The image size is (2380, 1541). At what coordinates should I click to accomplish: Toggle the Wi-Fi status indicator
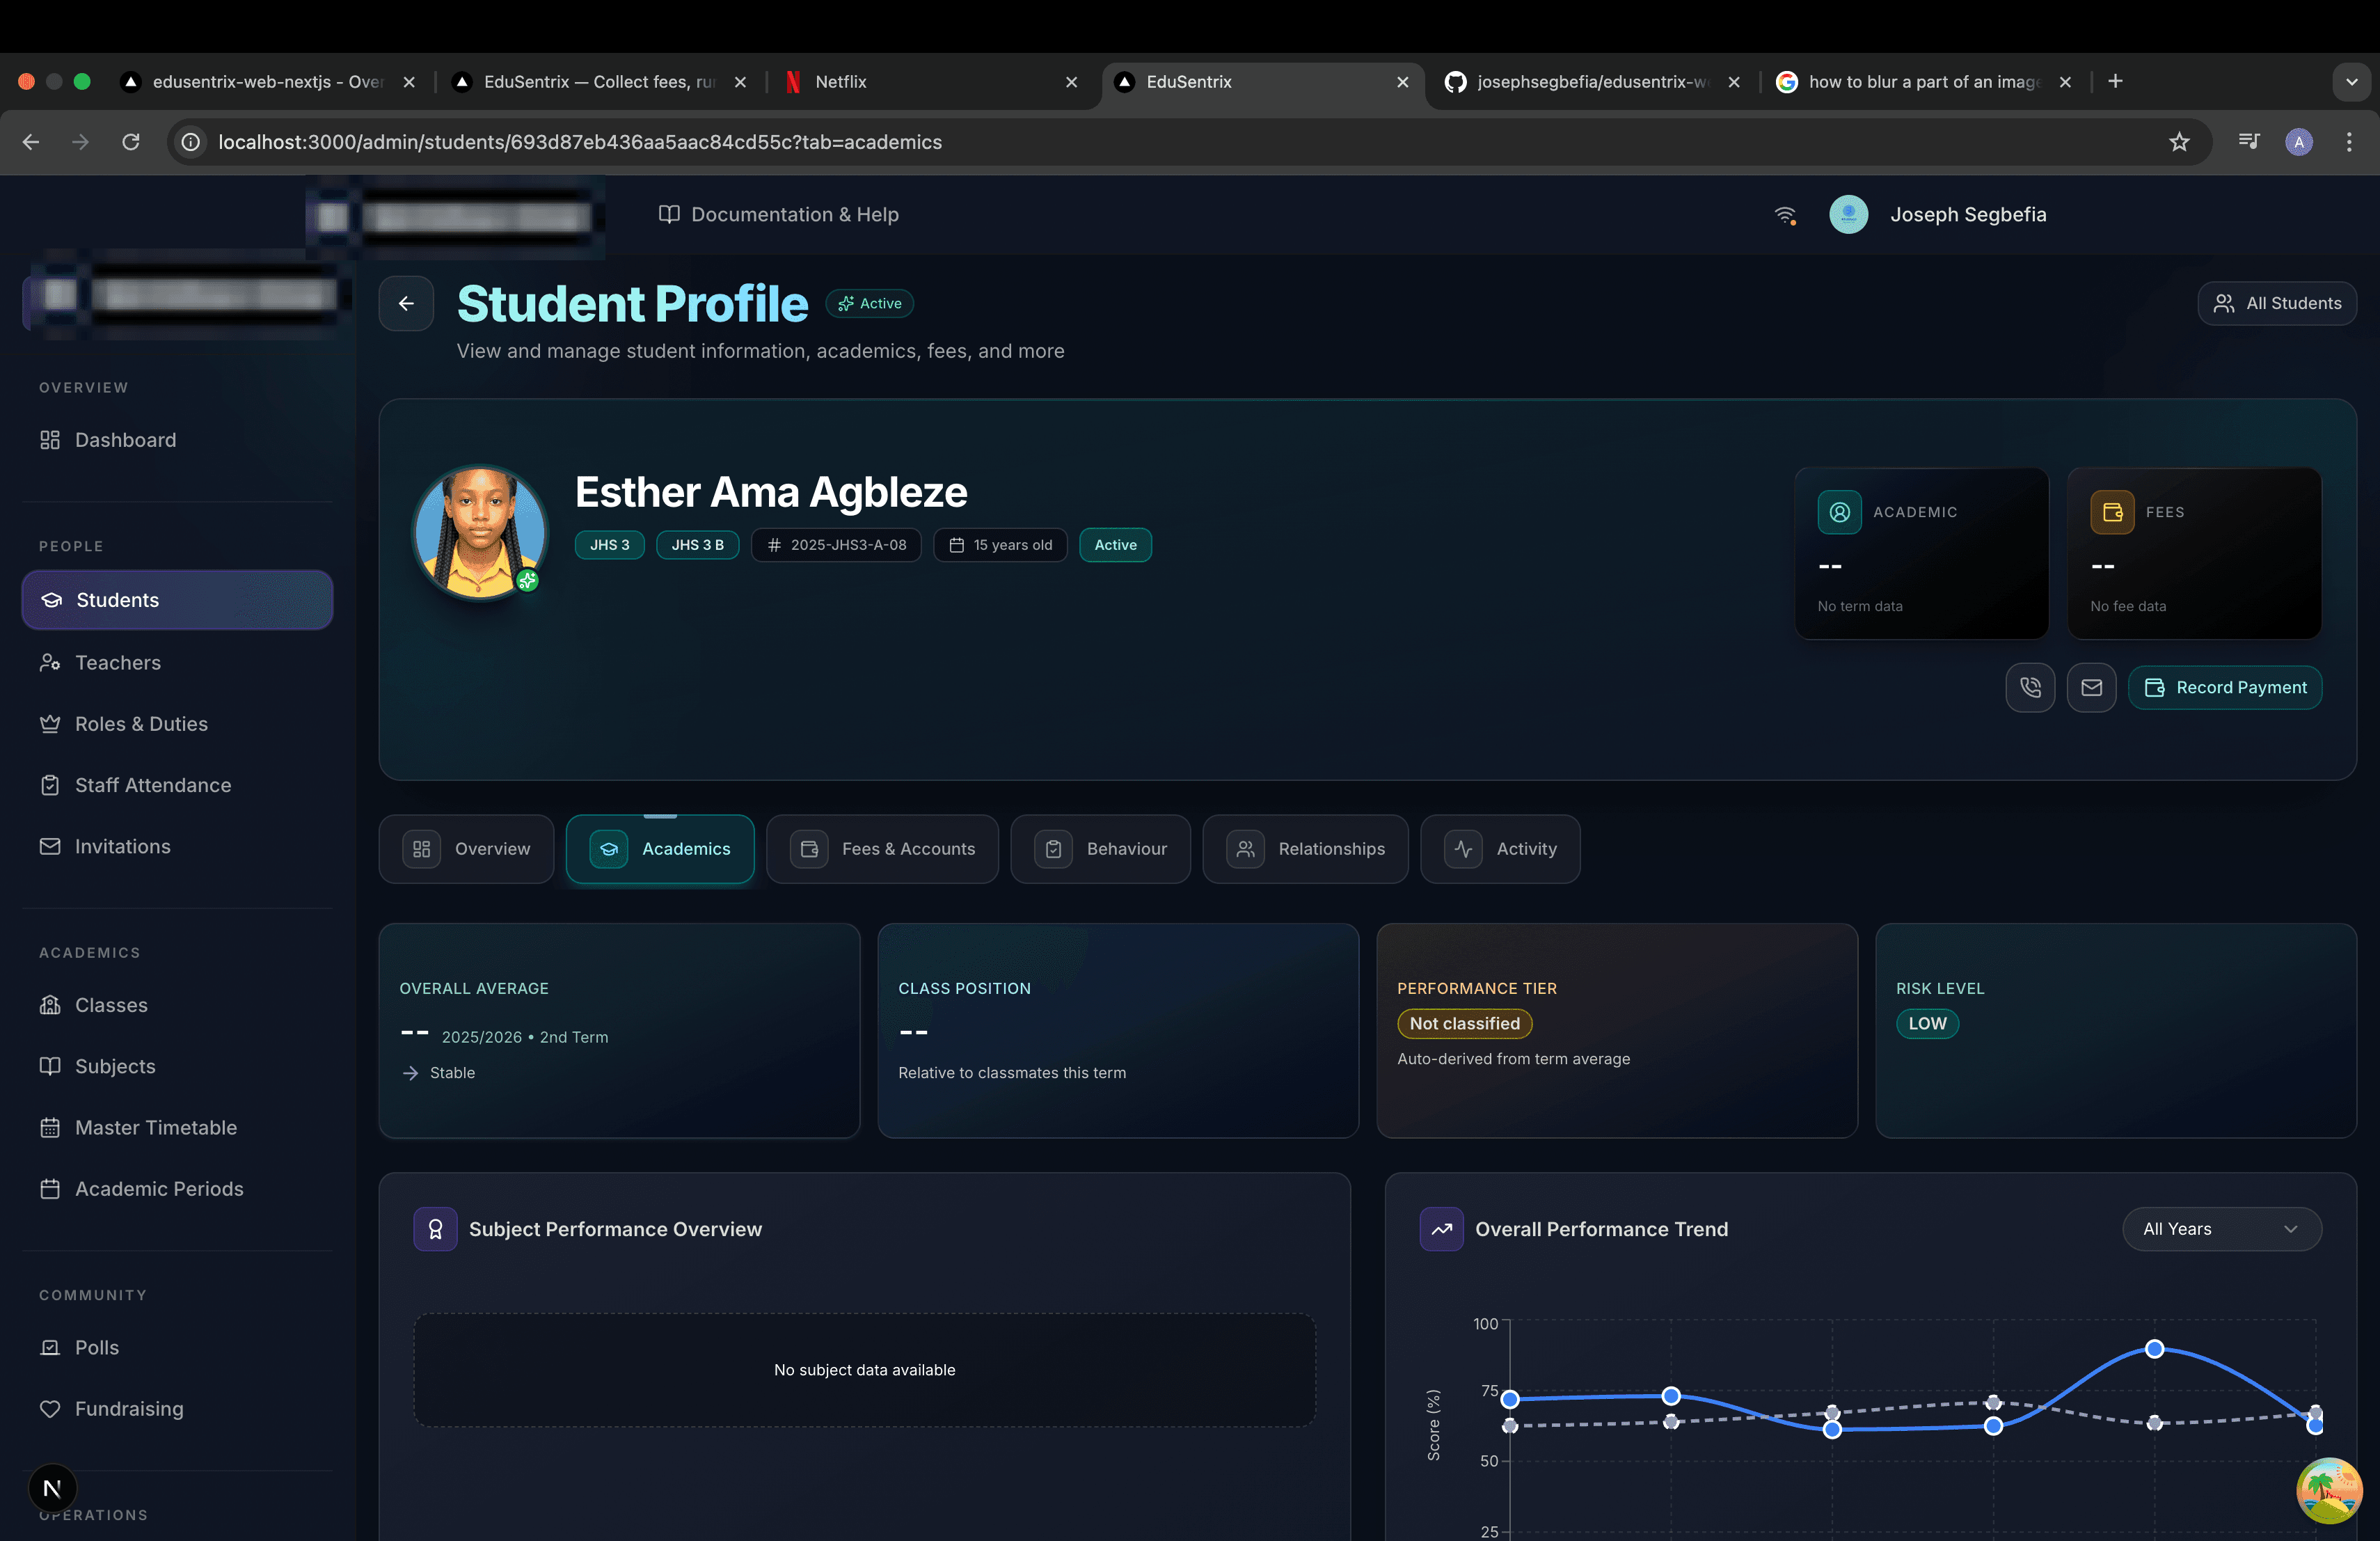[1786, 214]
